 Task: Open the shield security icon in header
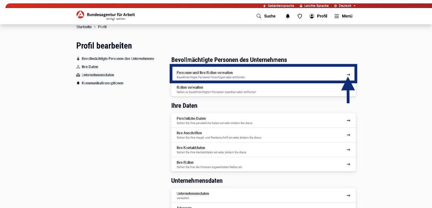pyautogui.click(x=300, y=16)
